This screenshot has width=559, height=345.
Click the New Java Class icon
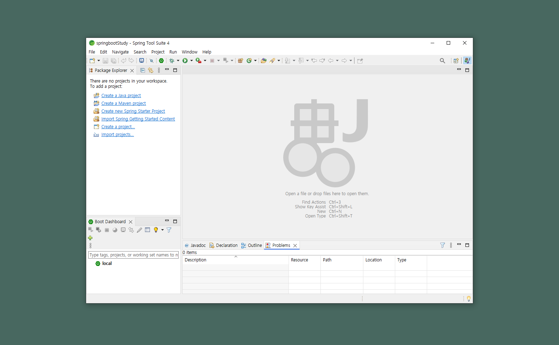tap(249, 61)
